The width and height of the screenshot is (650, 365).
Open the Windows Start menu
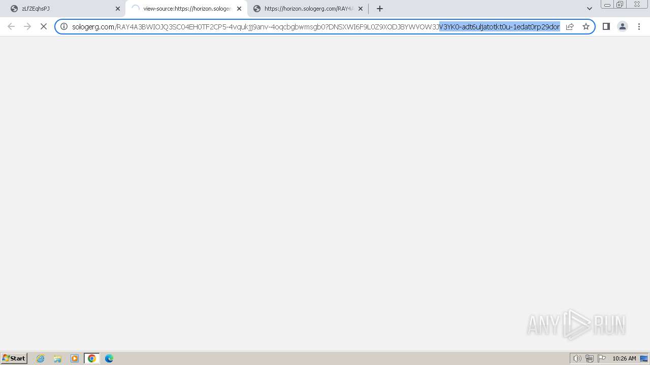click(14, 358)
